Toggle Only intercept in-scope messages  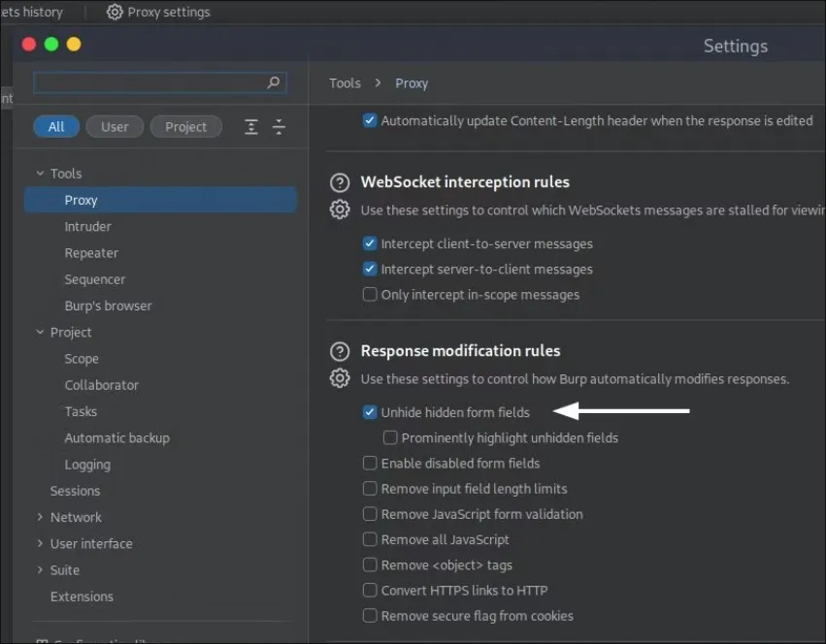point(370,295)
